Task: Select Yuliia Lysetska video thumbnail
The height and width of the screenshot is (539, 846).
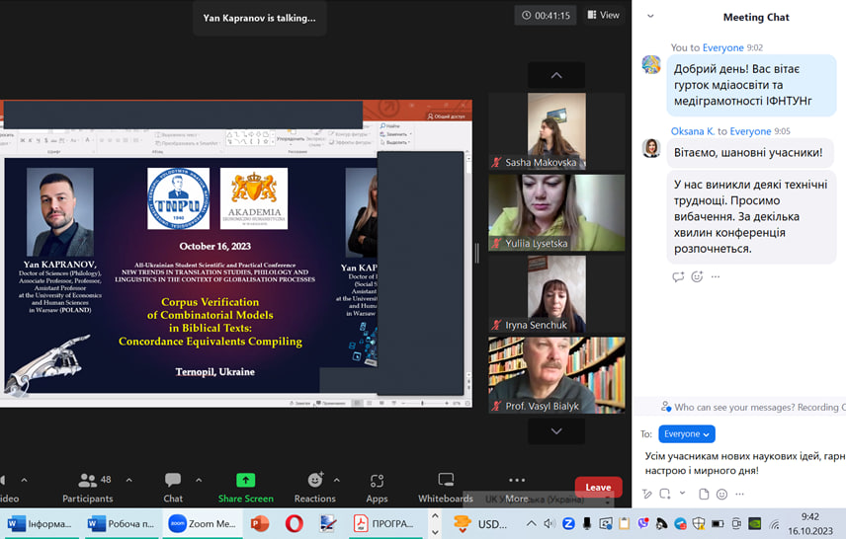Action: (556, 212)
